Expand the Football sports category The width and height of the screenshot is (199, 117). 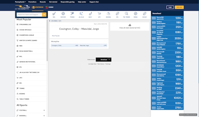(x=44, y=110)
